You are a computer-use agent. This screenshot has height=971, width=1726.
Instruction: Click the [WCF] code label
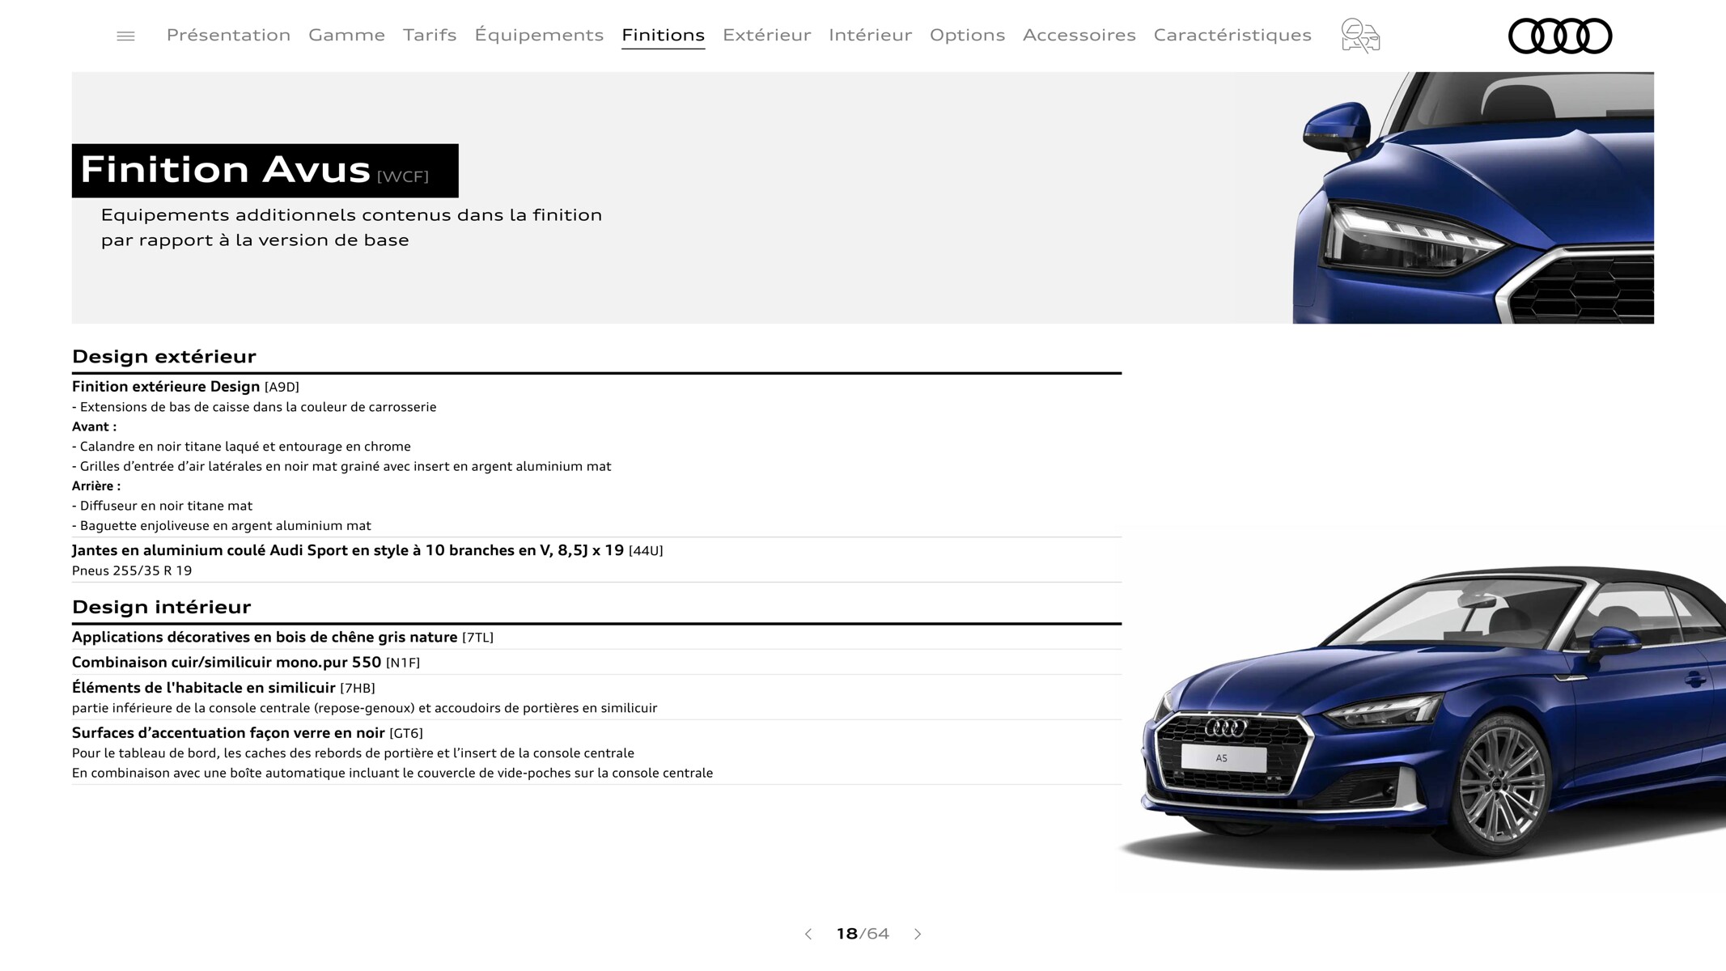tap(403, 176)
